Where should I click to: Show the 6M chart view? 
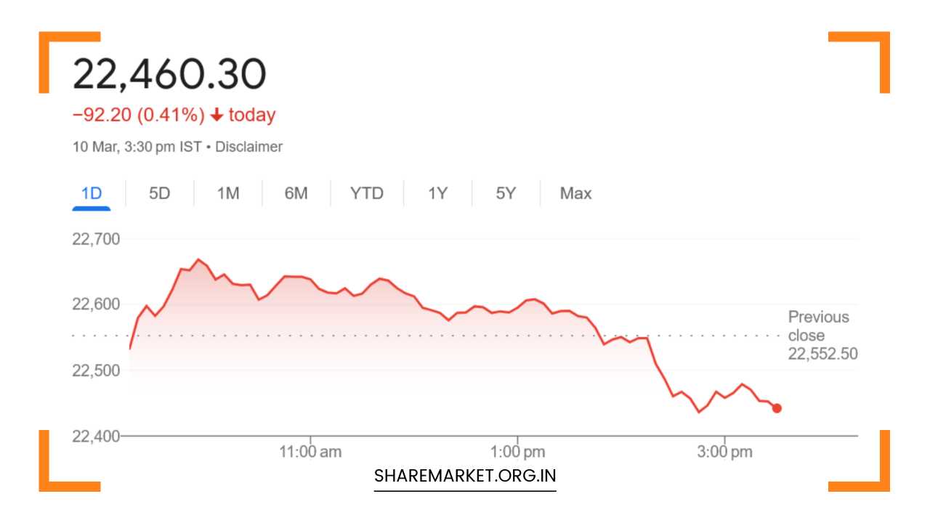(296, 194)
